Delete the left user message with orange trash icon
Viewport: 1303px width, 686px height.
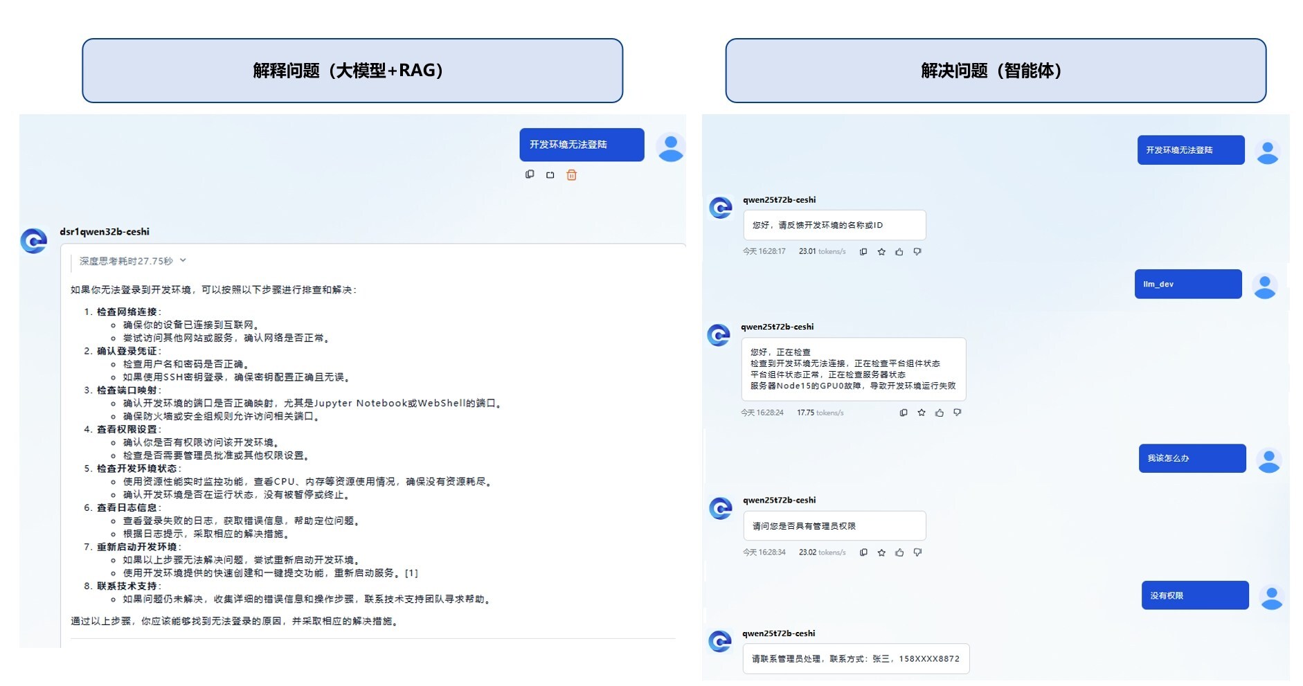(571, 175)
